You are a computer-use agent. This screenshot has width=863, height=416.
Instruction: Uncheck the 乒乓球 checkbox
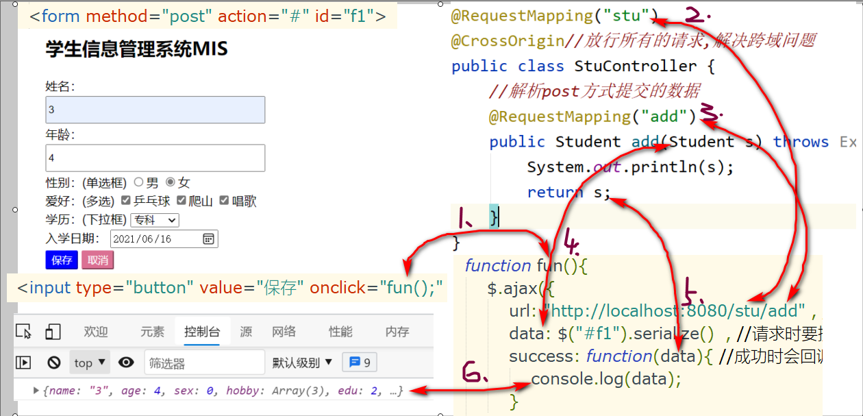125,201
